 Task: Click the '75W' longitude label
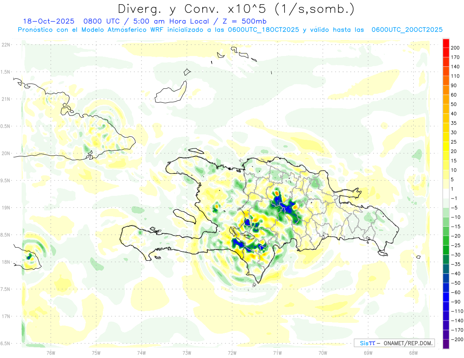(96, 353)
